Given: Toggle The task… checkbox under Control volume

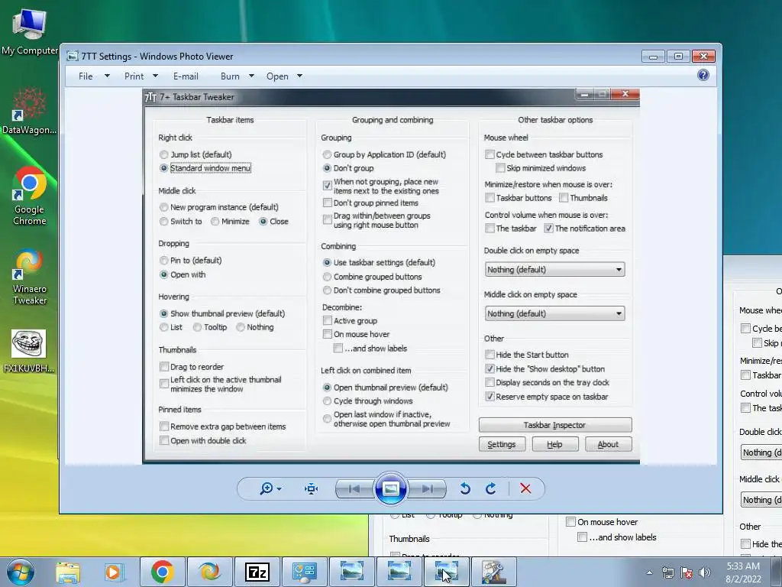Looking at the screenshot, I should coord(745,408).
